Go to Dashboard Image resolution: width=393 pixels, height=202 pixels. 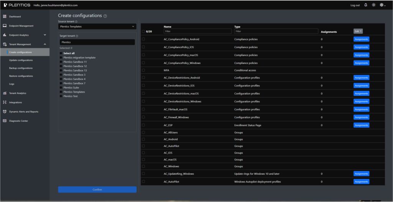pos(15,17)
